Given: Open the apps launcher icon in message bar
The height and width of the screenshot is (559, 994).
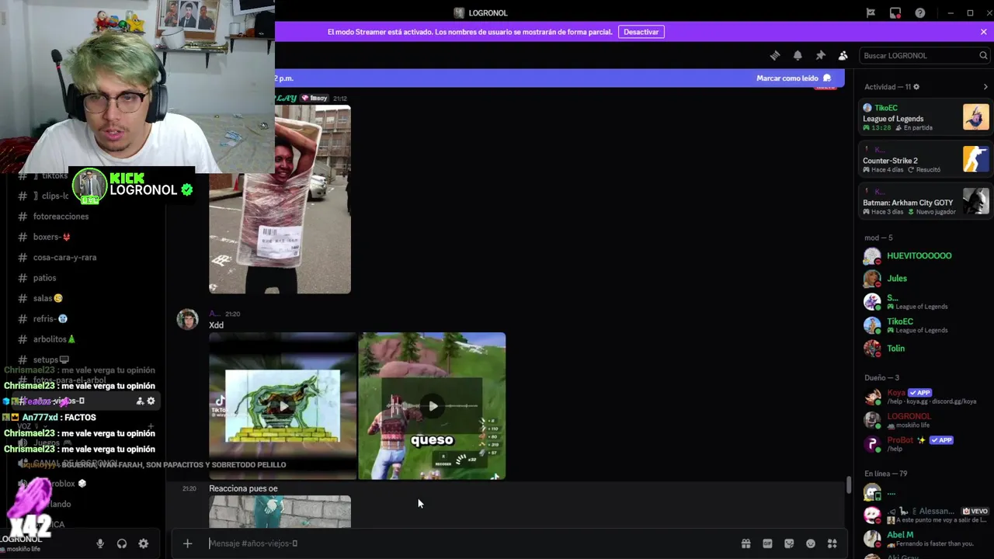Looking at the screenshot, I should pos(832,543).
